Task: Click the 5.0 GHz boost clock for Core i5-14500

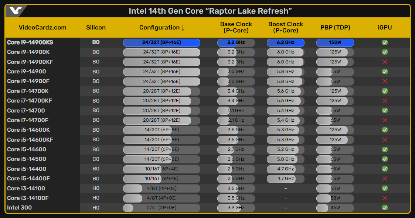Action: (286, 159)
